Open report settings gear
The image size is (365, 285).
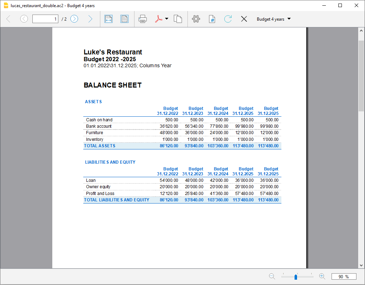(196, 19)
